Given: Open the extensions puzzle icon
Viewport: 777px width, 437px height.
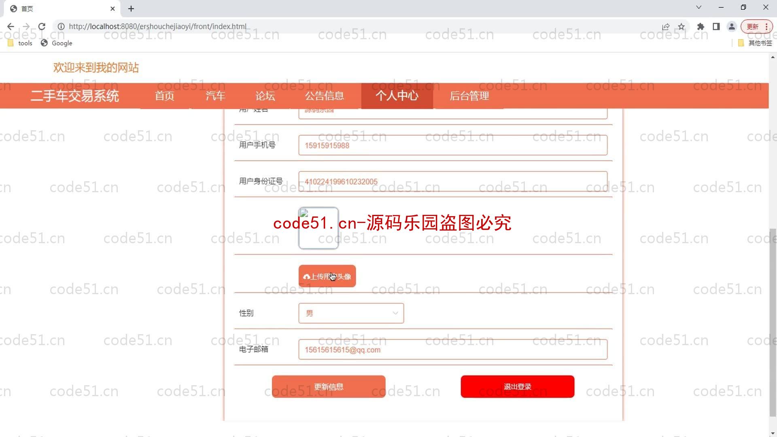Looking at the screenshot, I should pos(701,27).
